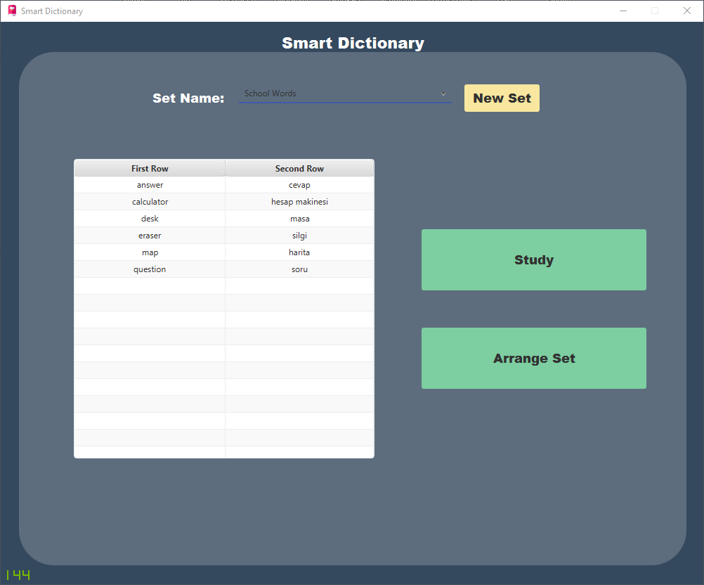Select the School Words combo box
704x585 pixels.
coord(345,94)
